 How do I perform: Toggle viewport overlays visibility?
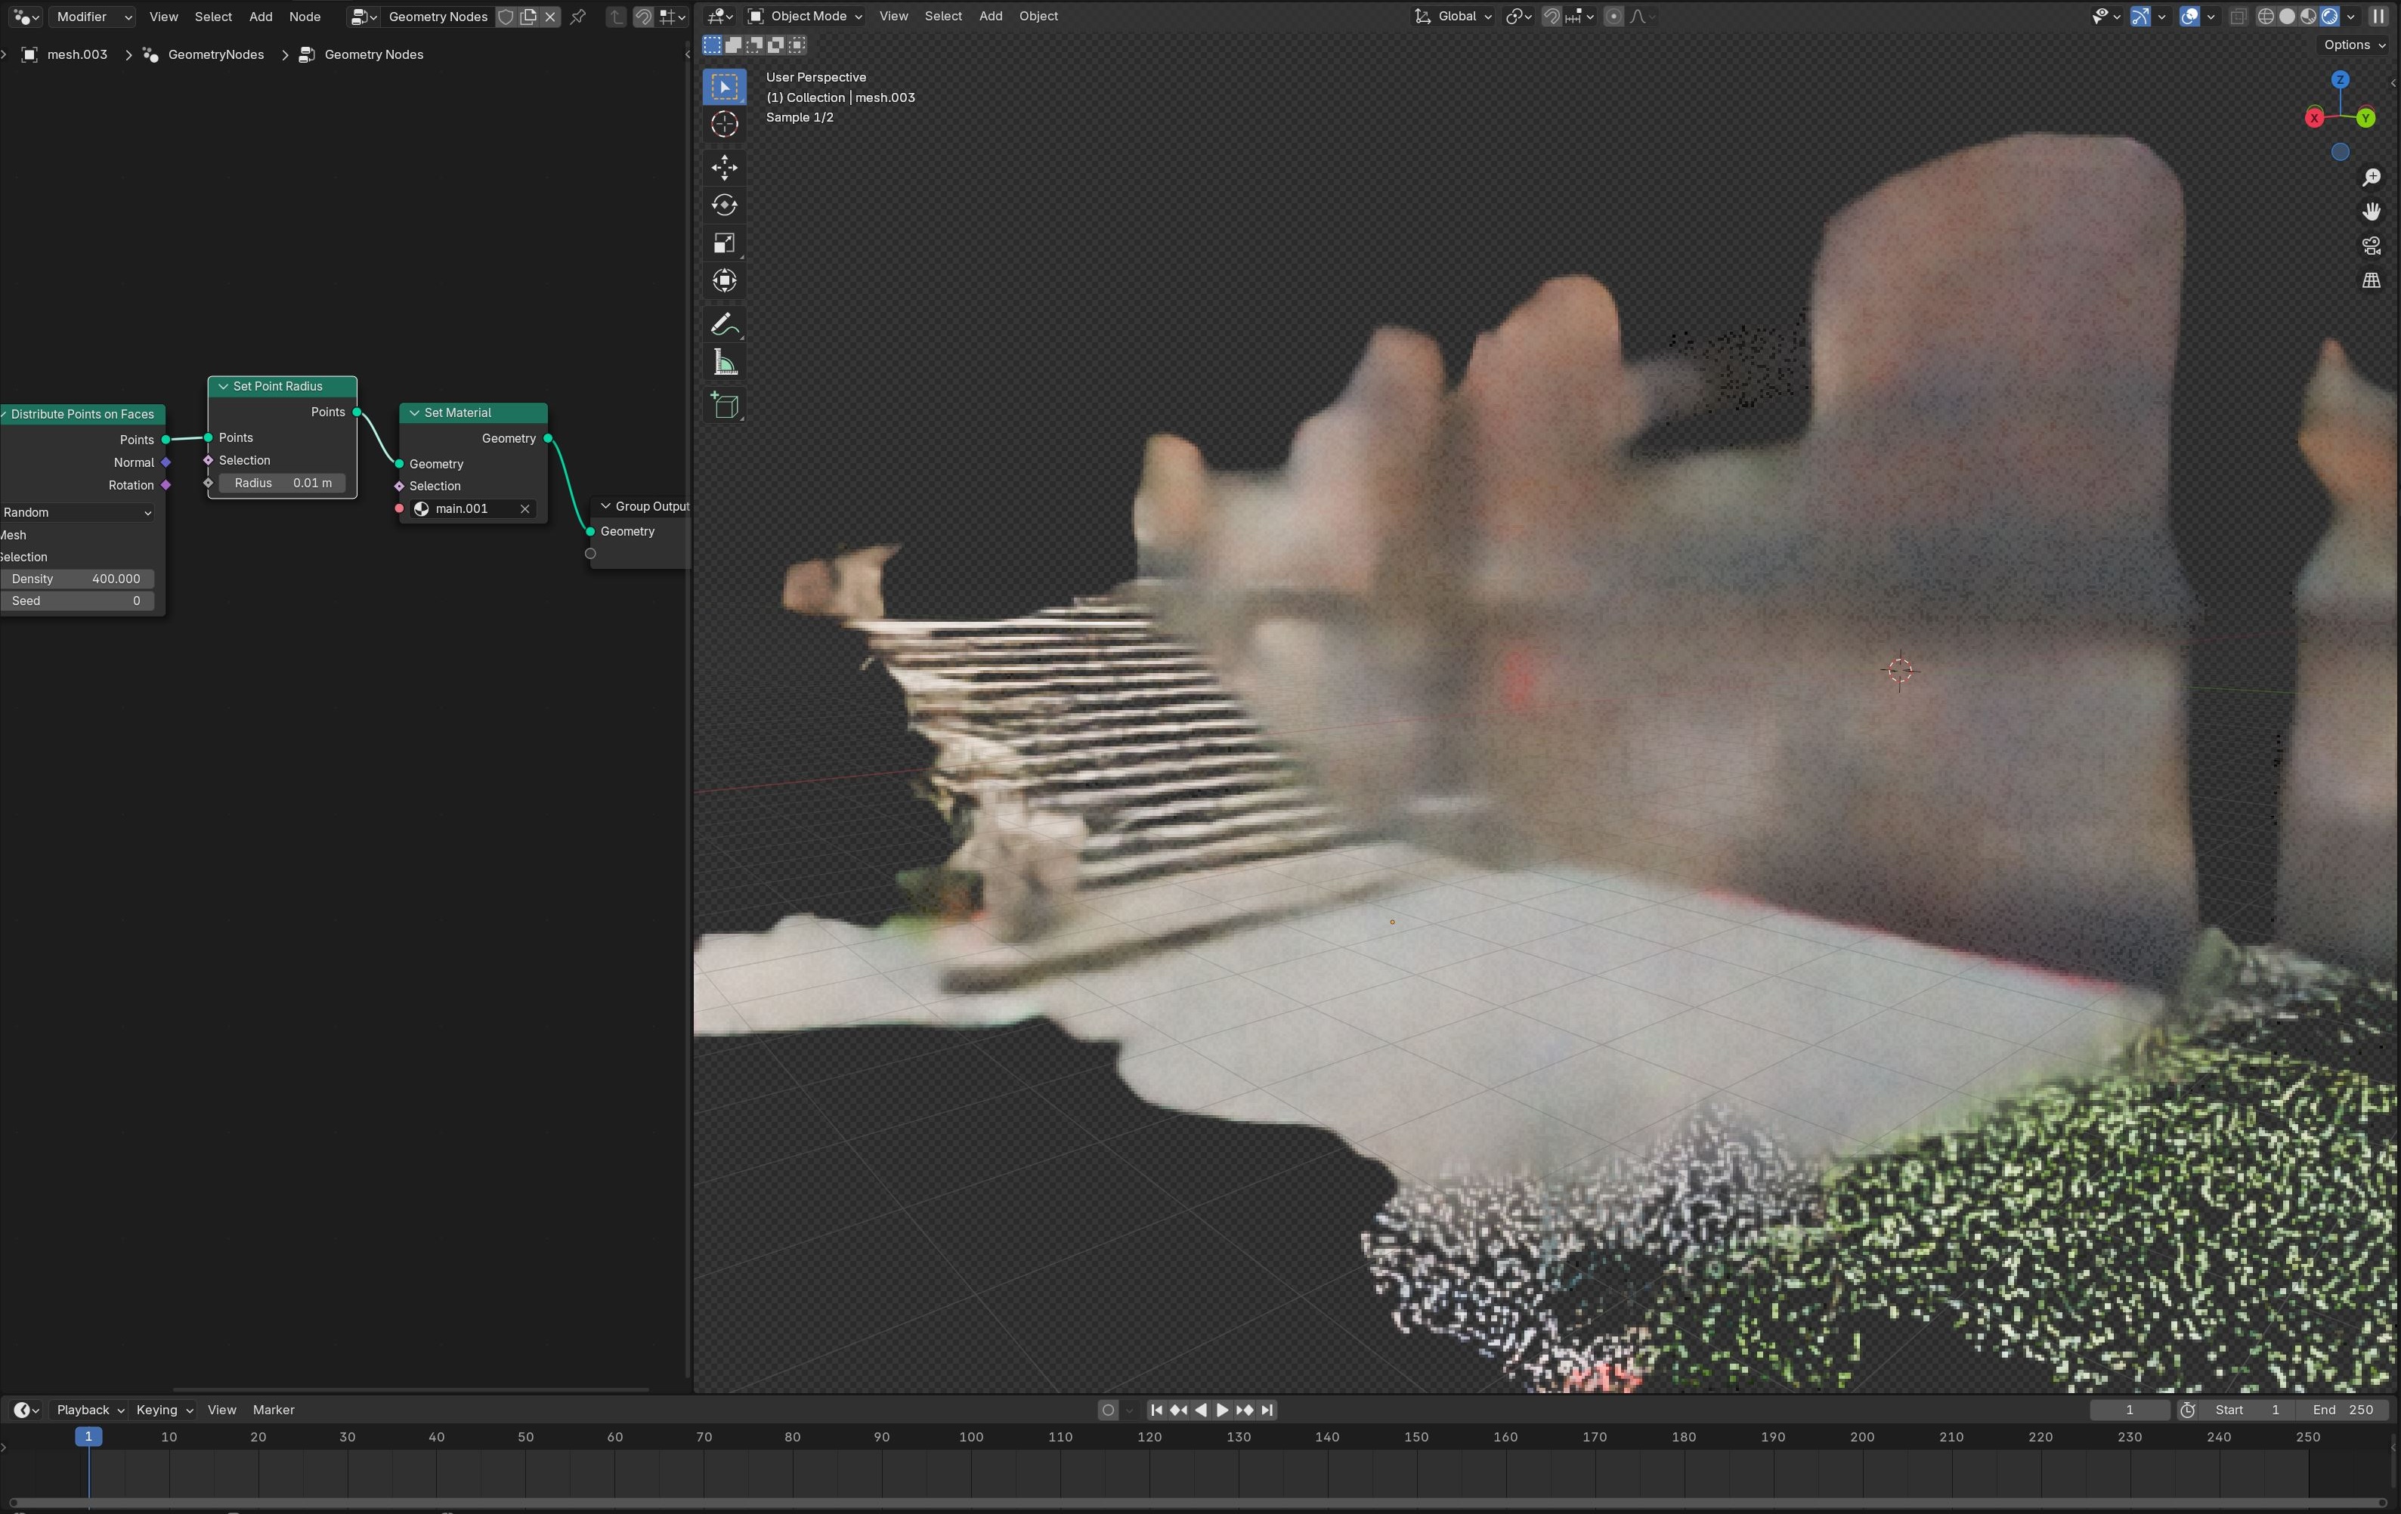(x=2189, y=16)
